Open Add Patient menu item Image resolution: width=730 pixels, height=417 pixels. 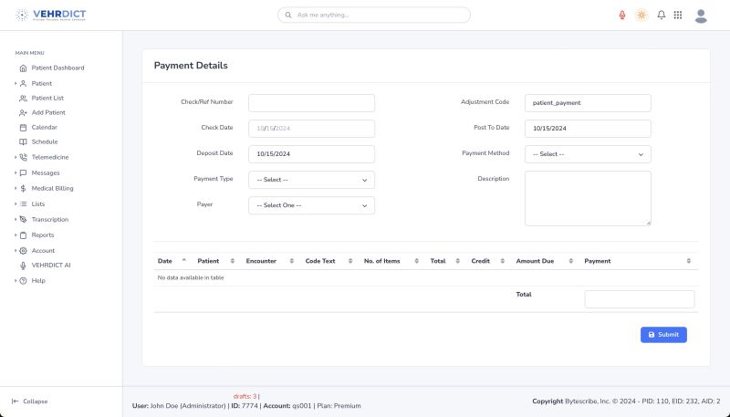(48, 112)
